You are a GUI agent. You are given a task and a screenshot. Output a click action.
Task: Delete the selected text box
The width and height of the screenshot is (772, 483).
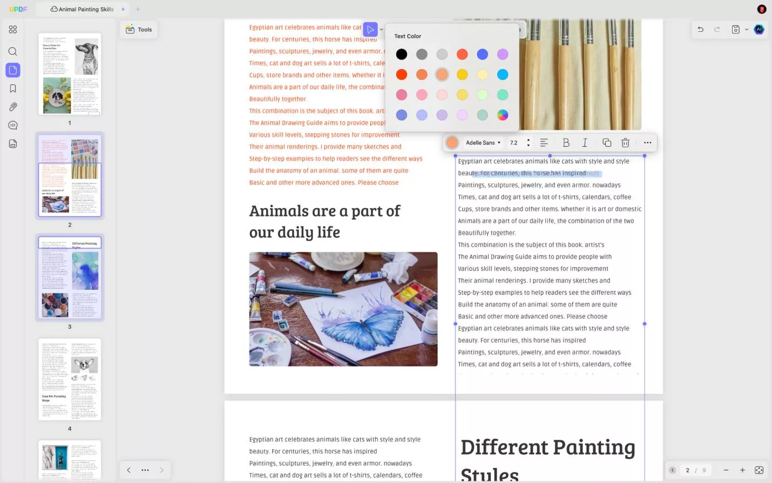point(625,142)
